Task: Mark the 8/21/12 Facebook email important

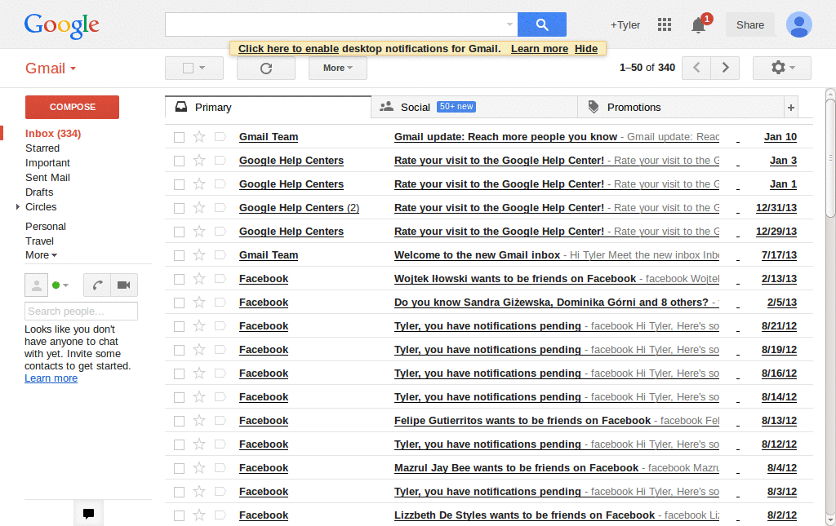Action: (220, 326)
